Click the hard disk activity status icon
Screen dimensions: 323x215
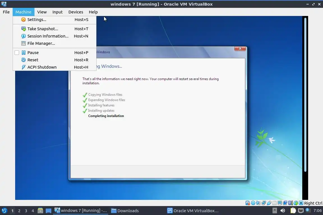tap(248, 203)
